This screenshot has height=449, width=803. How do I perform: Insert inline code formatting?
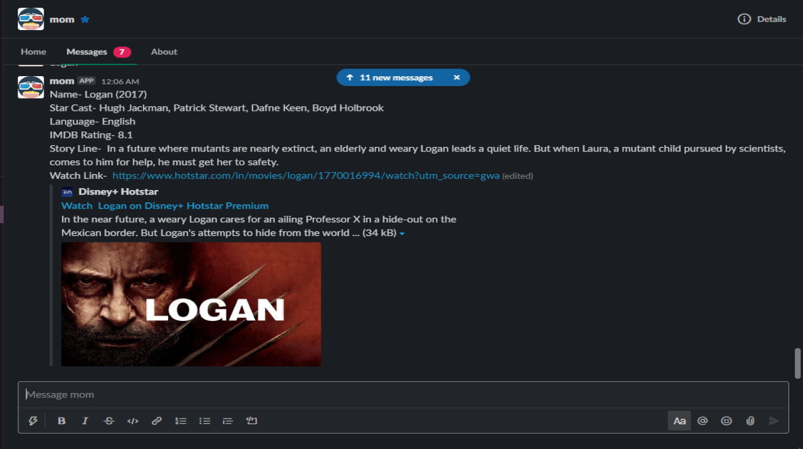[x=133, y=421]
